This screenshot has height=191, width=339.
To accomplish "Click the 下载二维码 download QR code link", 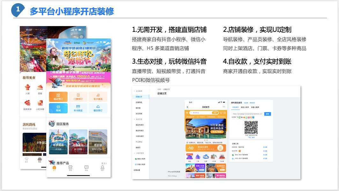I will click(x=252, y=138).
